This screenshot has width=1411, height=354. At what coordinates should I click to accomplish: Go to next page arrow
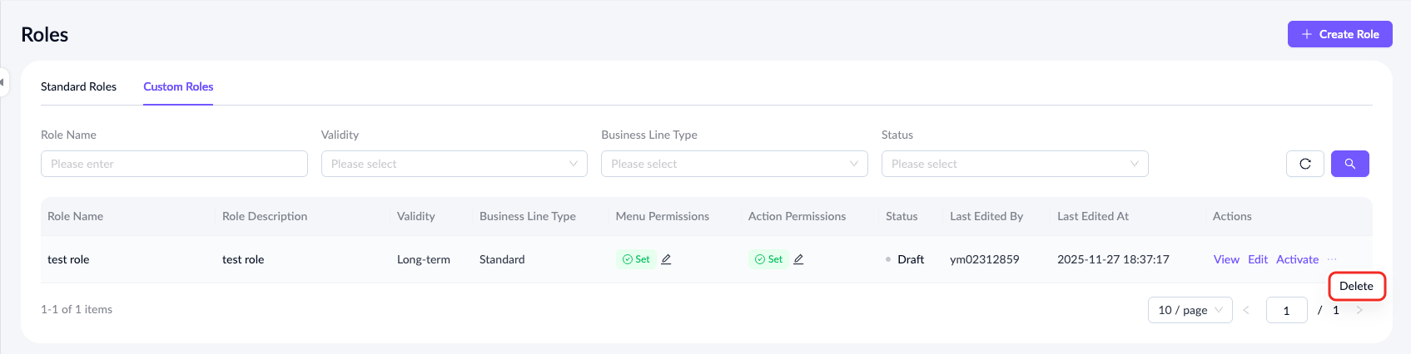(x=1359, y=310)
